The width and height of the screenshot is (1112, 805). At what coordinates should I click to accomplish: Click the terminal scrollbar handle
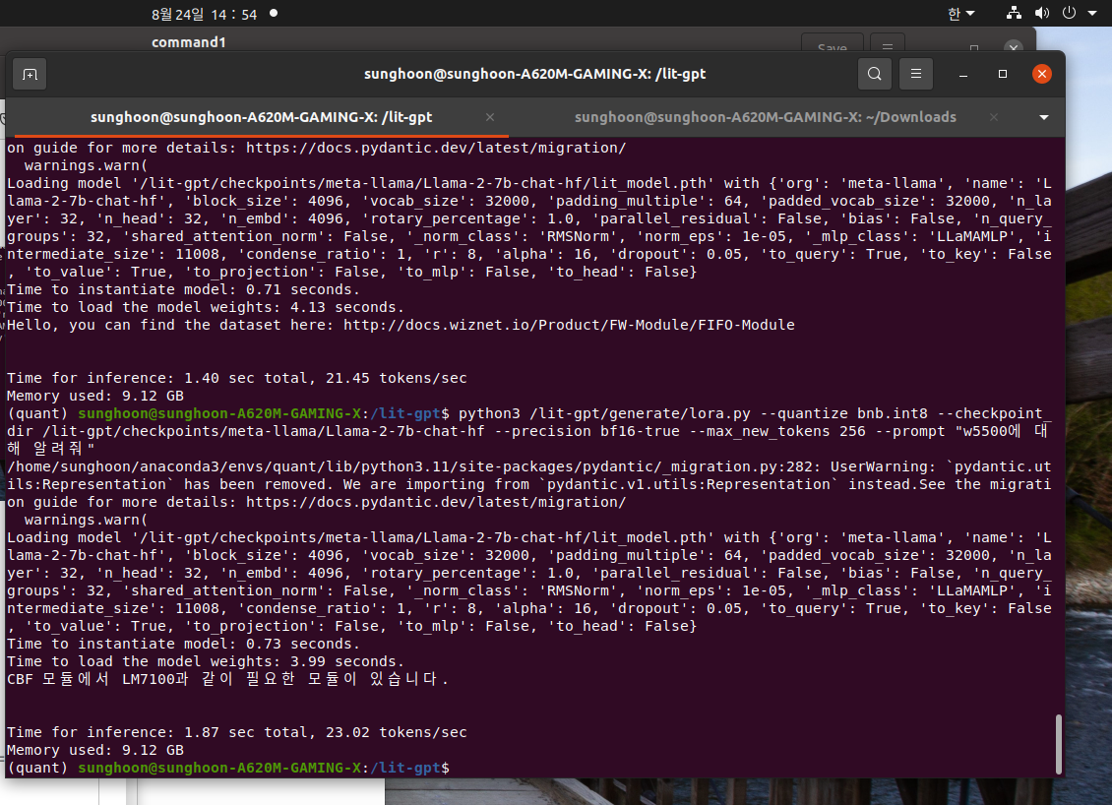pos(1059,744)
